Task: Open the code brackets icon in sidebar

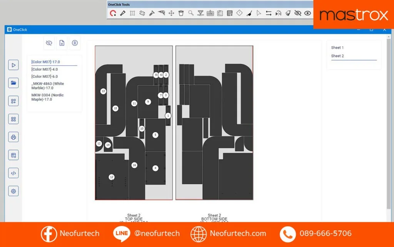Action: point(13,173)
